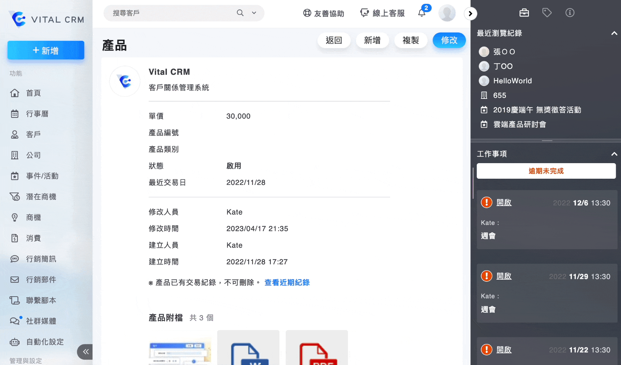Open the 消費 purchases icon
This screenshot has height=365, width=621.
click(x=15, y=238)
